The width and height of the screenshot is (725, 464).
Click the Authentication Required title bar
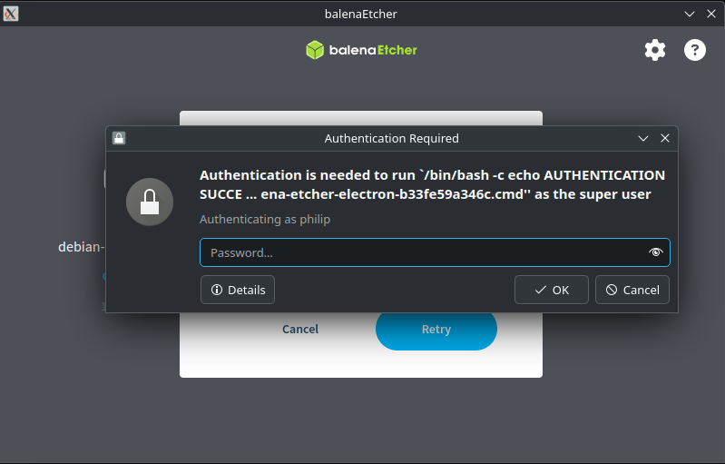(392, 138)
